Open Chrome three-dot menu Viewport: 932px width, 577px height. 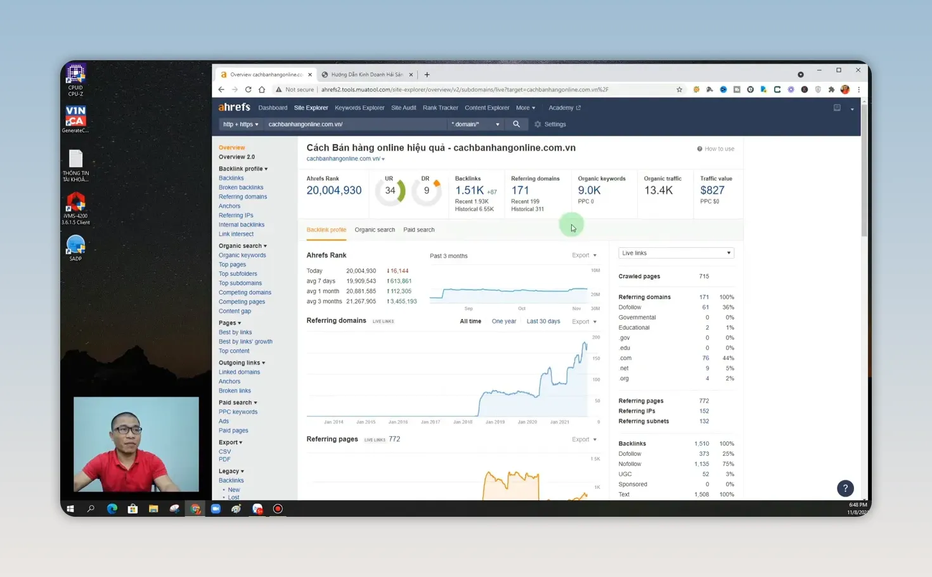click(x=858, y=89)
